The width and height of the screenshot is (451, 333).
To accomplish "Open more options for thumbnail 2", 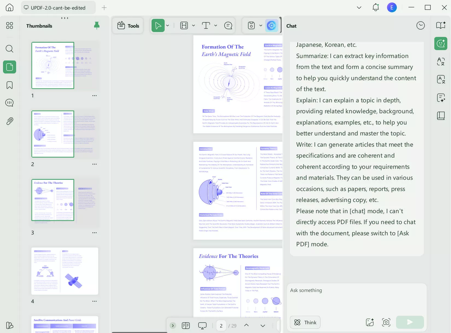I will click(95, 164).
